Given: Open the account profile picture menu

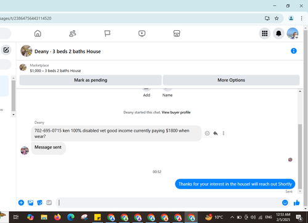Looking at the screenshot, I should [x=293, y=33].
